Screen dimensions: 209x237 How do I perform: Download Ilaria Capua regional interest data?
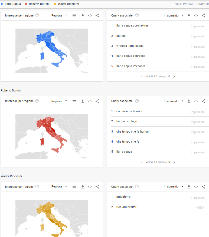(83, 16)
